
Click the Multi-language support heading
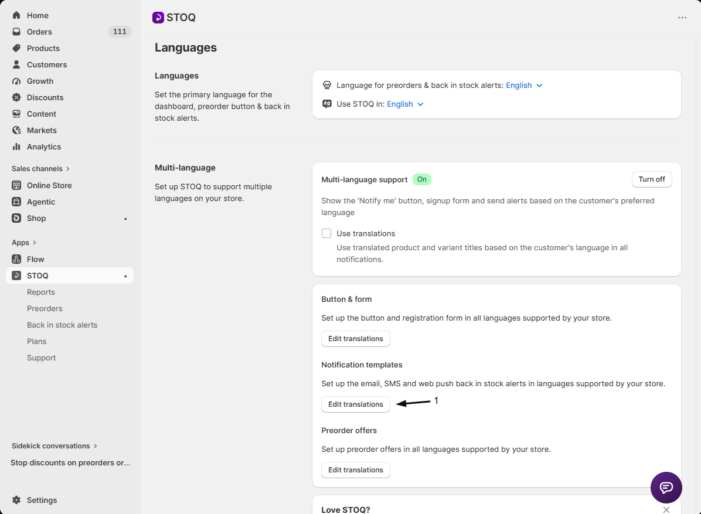click(365, 179)
